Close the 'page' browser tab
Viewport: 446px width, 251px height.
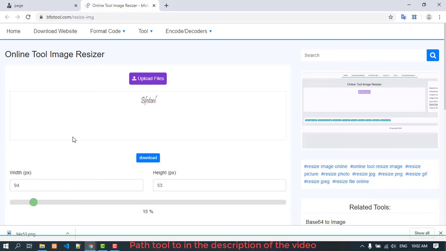point(76,6)
